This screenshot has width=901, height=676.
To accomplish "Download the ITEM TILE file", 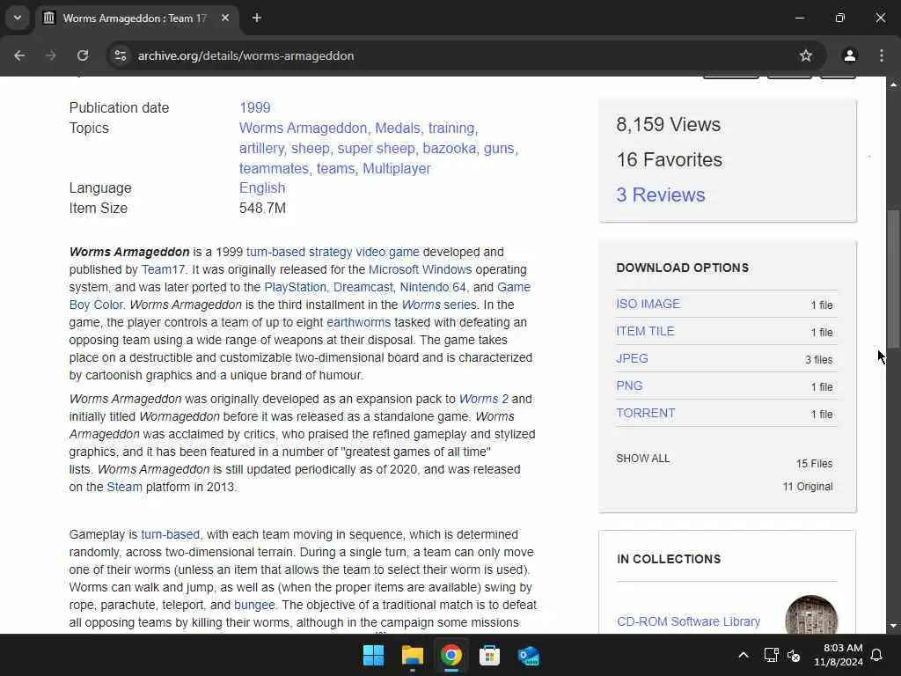I will [x=645, y=331].
